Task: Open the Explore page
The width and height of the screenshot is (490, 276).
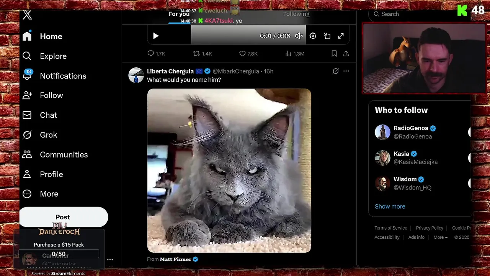Action: (x=44, y=56)
